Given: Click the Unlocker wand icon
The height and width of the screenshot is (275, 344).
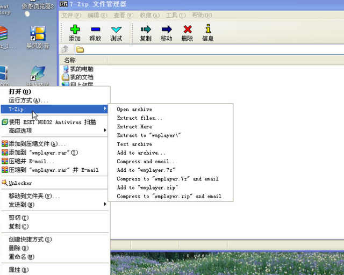Looking at the screenshot, I should (5, 183).
